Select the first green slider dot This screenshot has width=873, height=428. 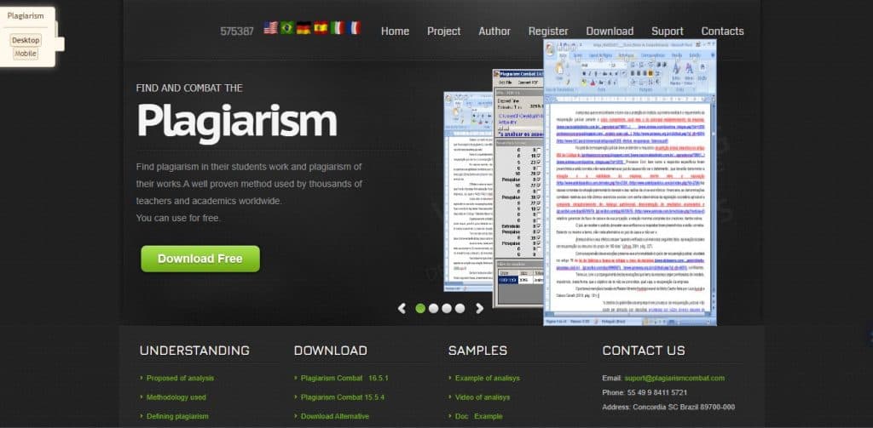point(420,309)
